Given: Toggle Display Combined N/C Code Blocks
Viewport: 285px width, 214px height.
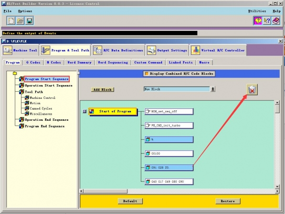Looking at the screenshot, I should point(179,74).
